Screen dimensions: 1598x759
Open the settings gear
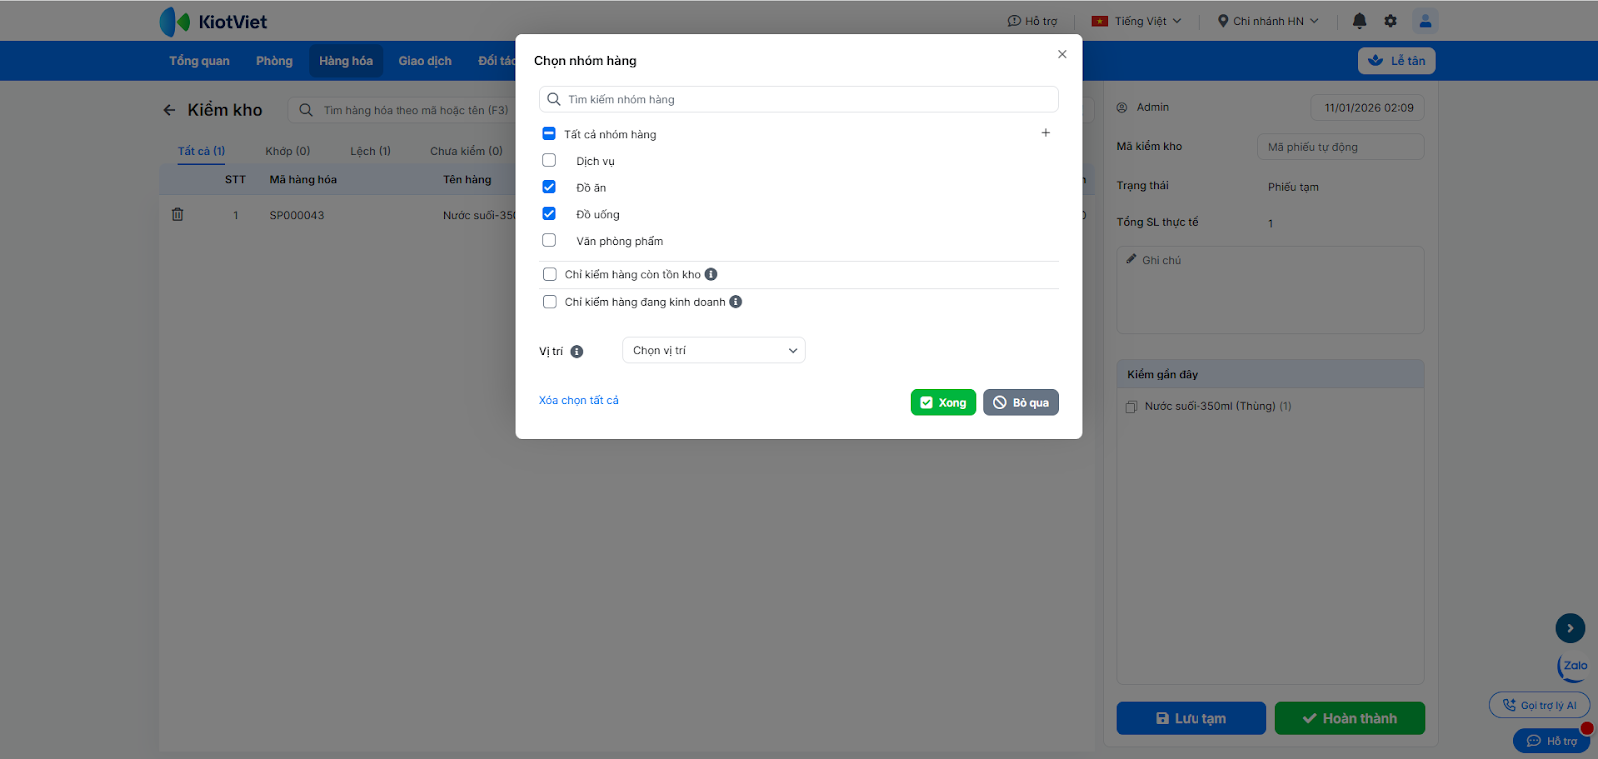click(1390, 21)
